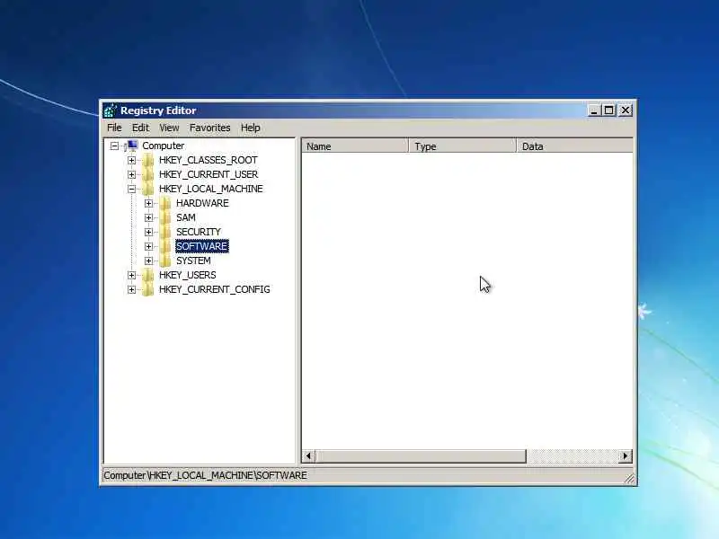Screen dimensions: 719x539
Task: Expand the SECURITY subkey
Action: (x=148, y=232)
